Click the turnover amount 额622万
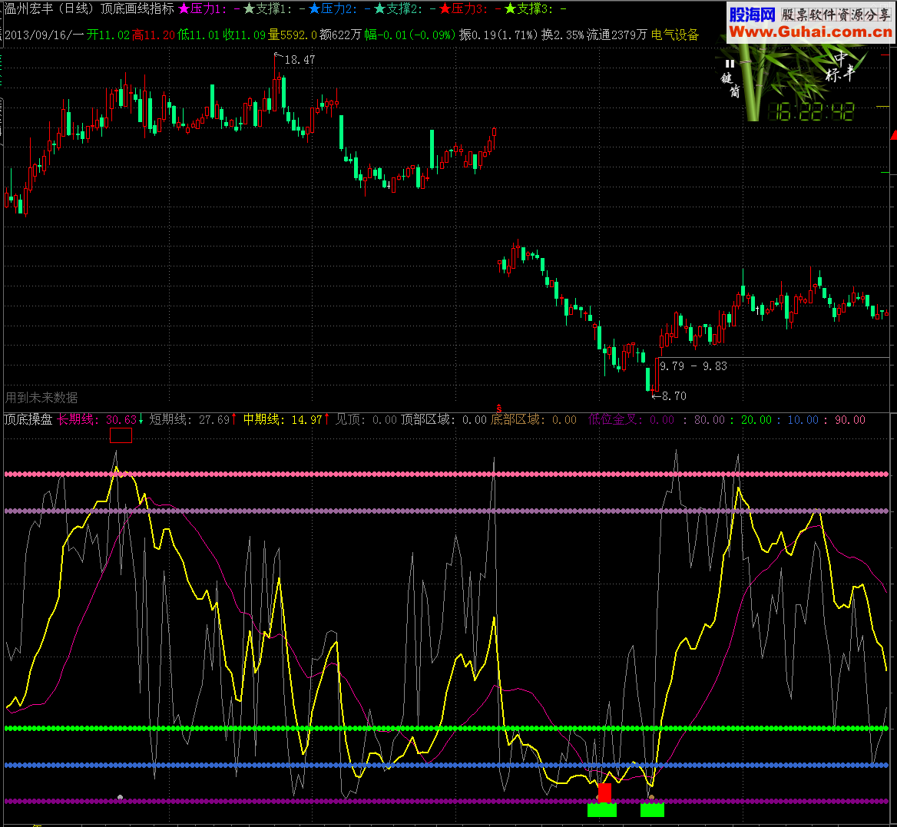 coord(340,35)
